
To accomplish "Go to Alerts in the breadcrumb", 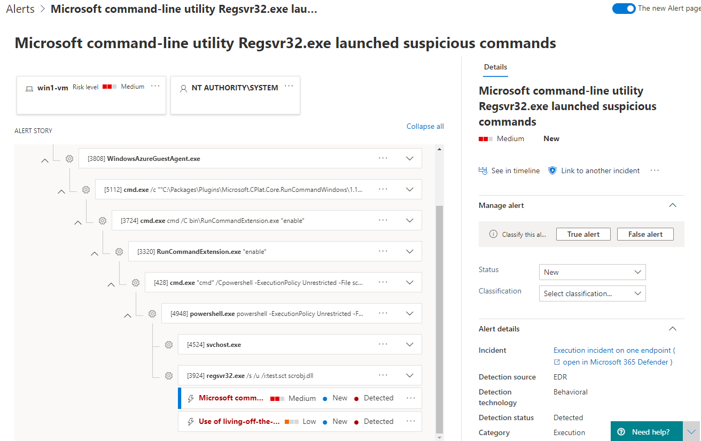I will (x=20, y=9).
